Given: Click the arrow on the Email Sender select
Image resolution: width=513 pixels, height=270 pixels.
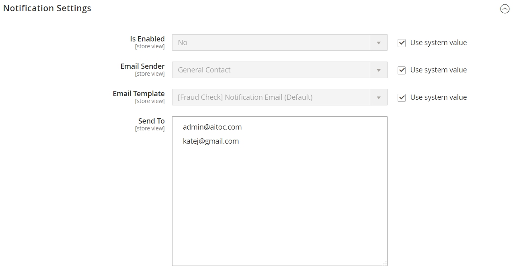Looking at the screenshot, I should (x=379, y=70).
